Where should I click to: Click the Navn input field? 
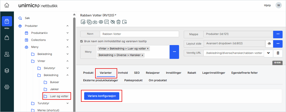[x=139, y=34]
